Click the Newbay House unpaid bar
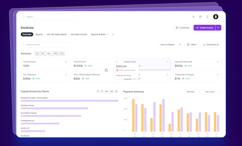242x146 pixels. pyautogui.click(x=54, y=108)
